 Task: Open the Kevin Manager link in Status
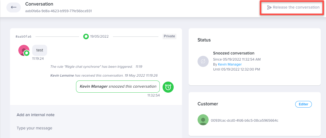tap(230, 64)
